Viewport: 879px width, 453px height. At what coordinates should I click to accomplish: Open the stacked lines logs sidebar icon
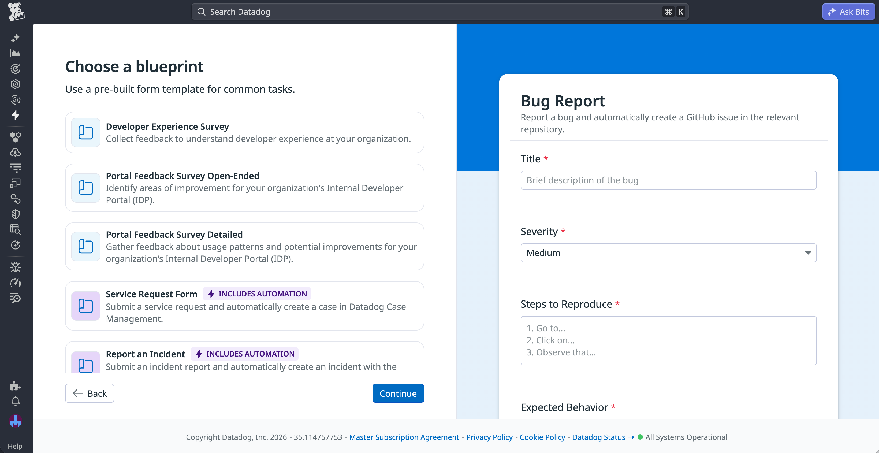(15, 168)
